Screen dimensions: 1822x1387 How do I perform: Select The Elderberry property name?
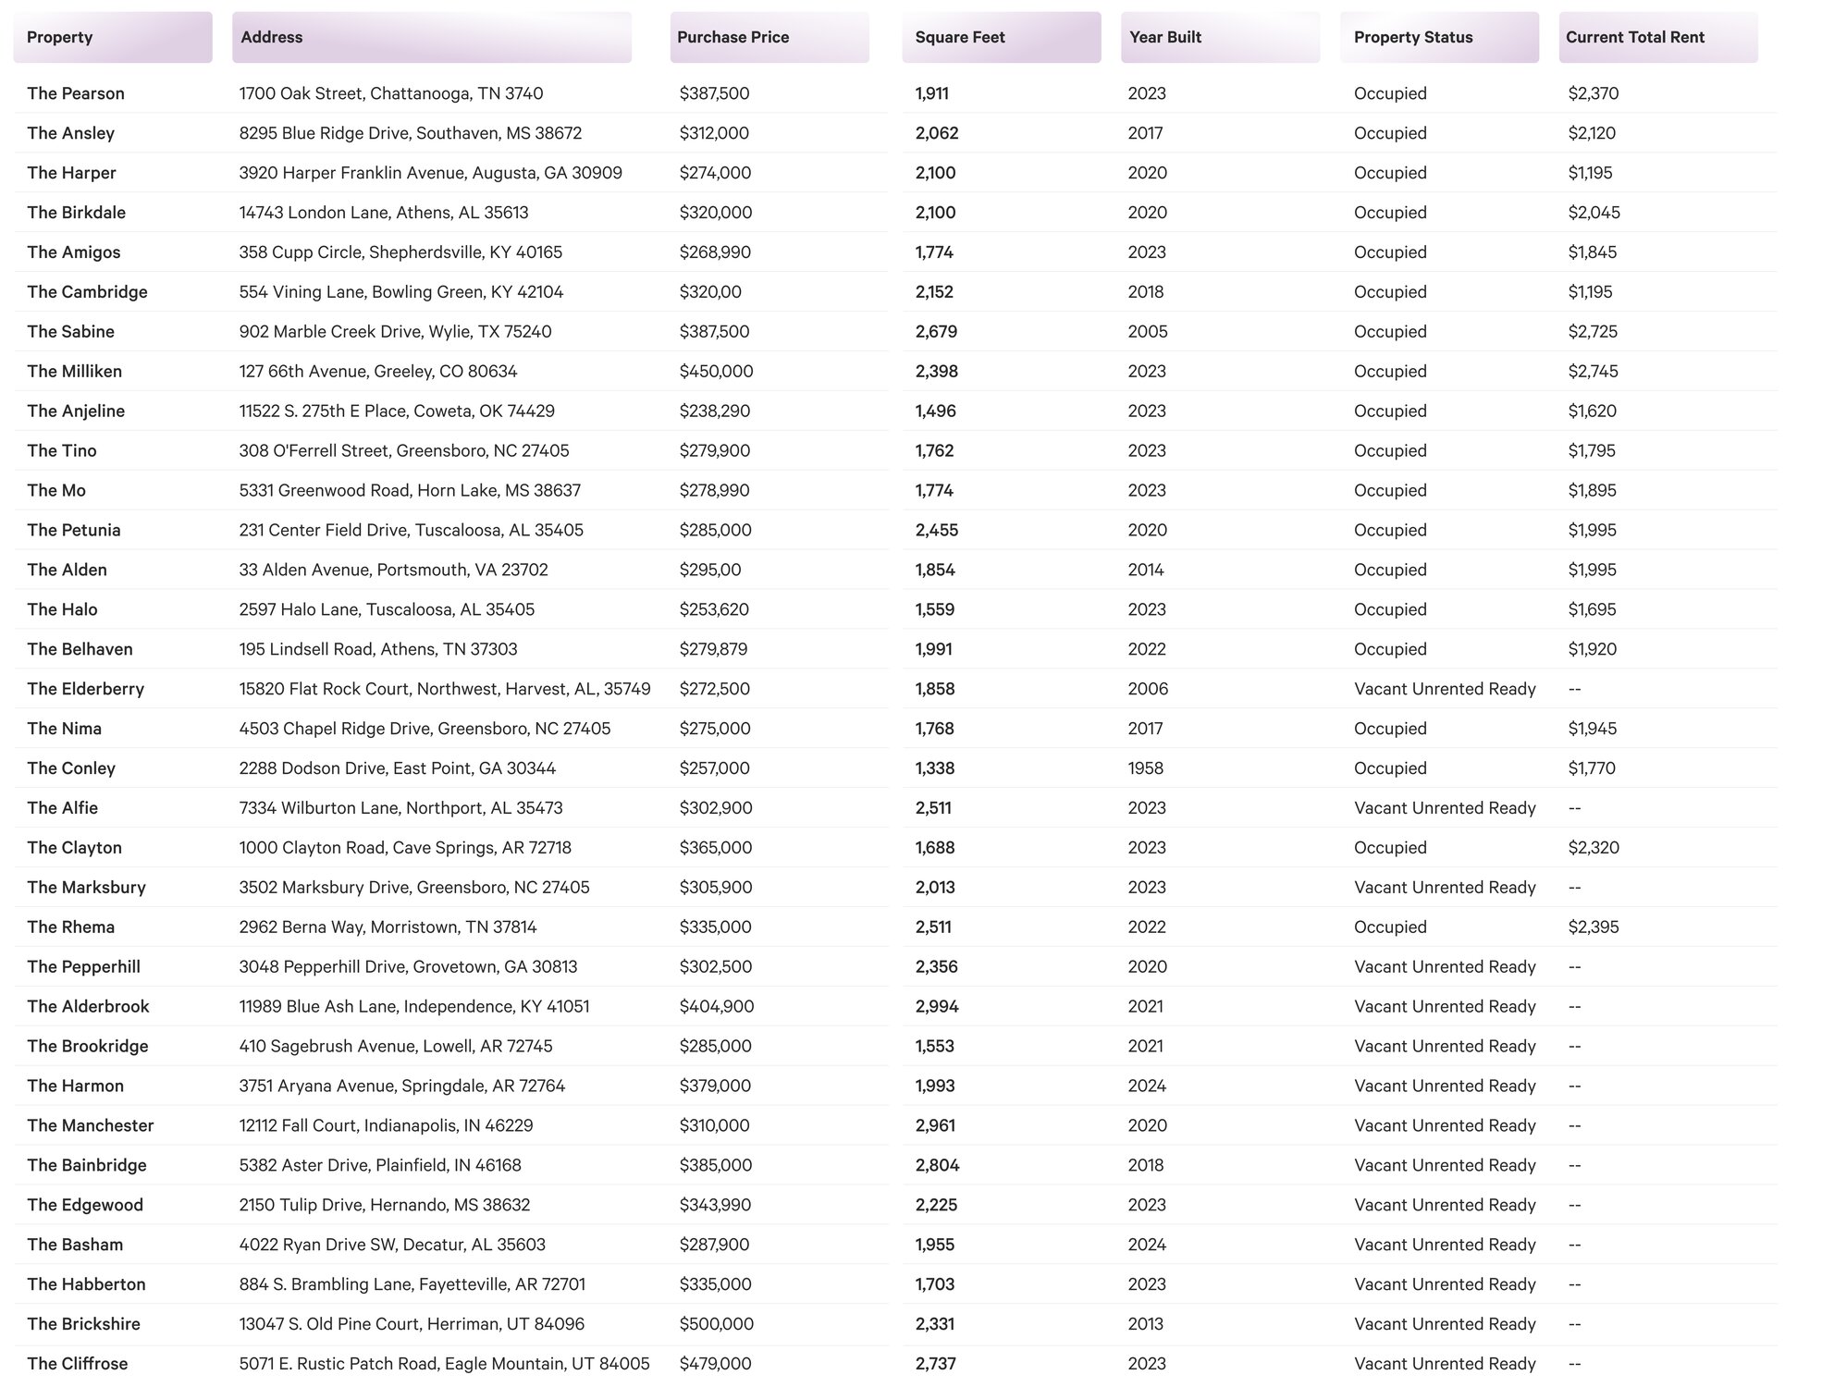point(86,689)
